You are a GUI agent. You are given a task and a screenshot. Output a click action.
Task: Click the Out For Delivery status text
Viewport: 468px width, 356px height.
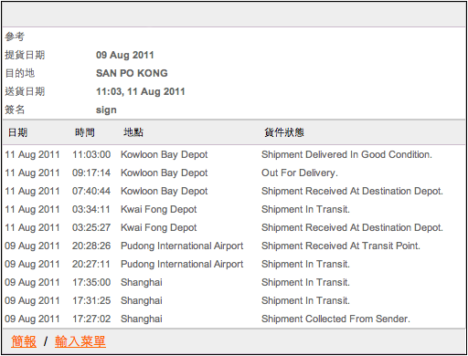pyautogui.click(x=300, y=173)
